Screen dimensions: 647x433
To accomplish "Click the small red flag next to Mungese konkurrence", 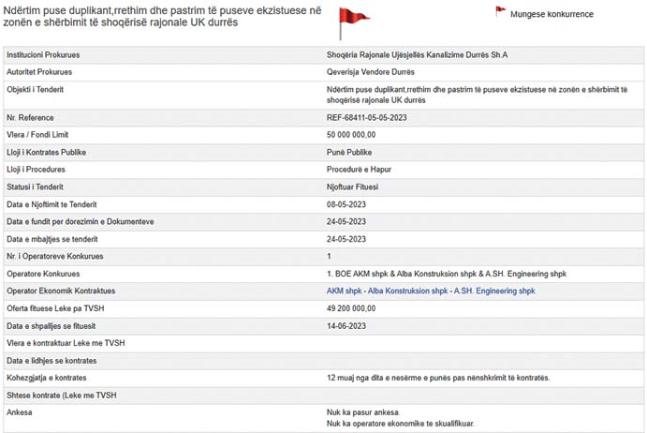I will pos(500,12).
